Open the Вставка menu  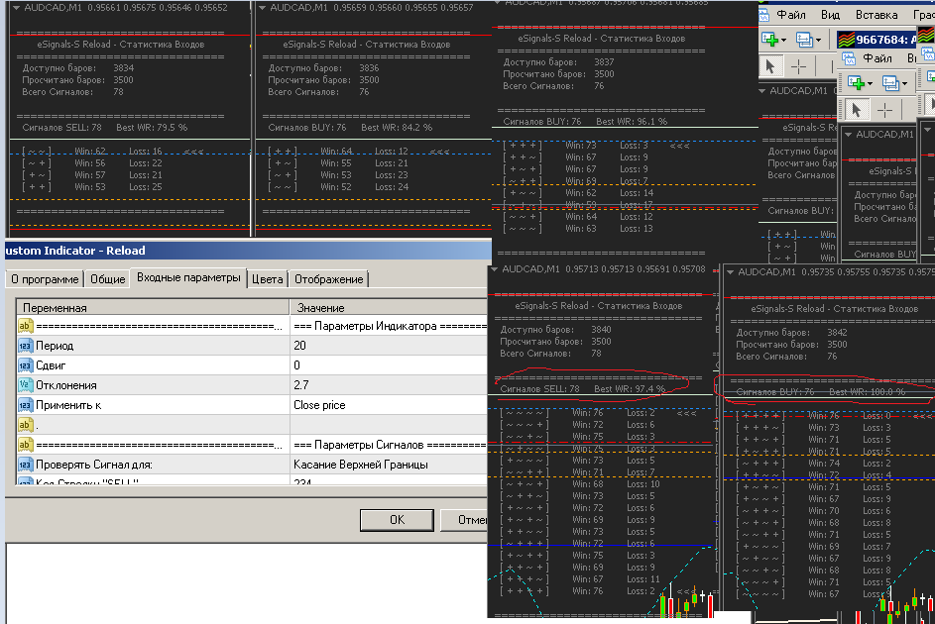876,15
